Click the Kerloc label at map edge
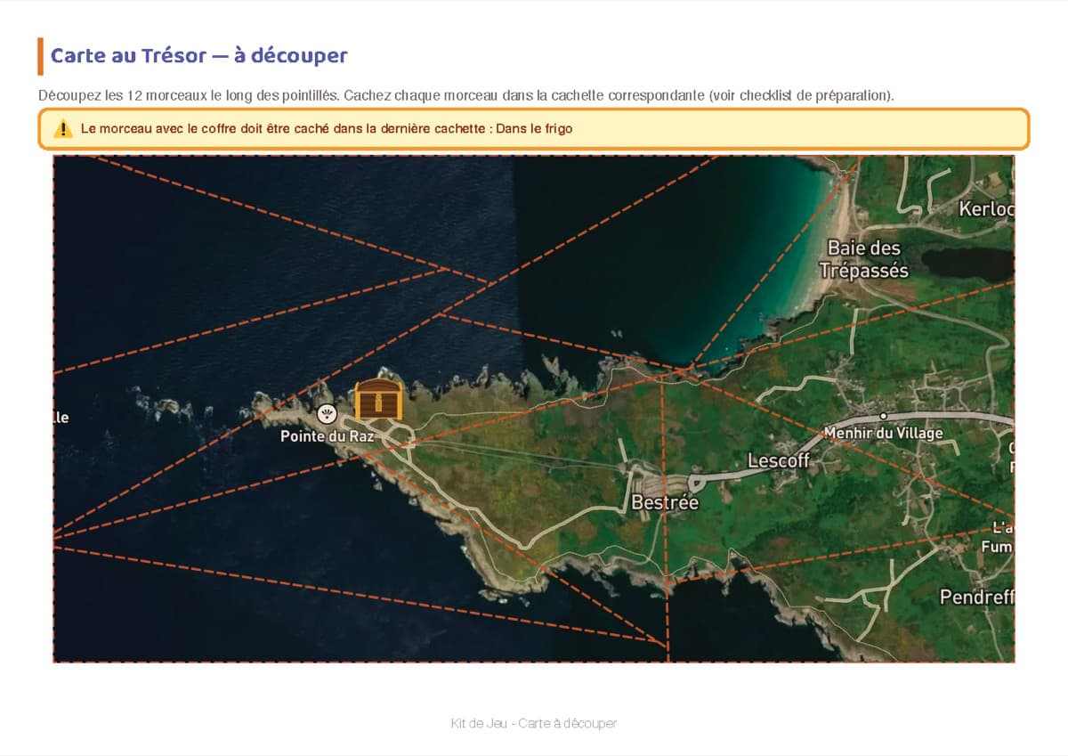This screenshot has width=1068, height=756. (986, 209)
